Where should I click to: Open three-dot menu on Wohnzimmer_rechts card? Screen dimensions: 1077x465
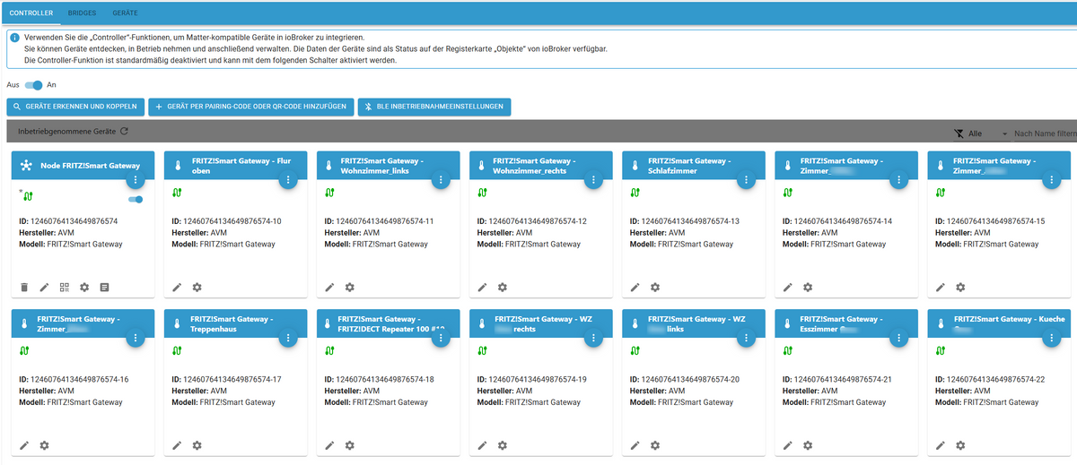[592, 180]
